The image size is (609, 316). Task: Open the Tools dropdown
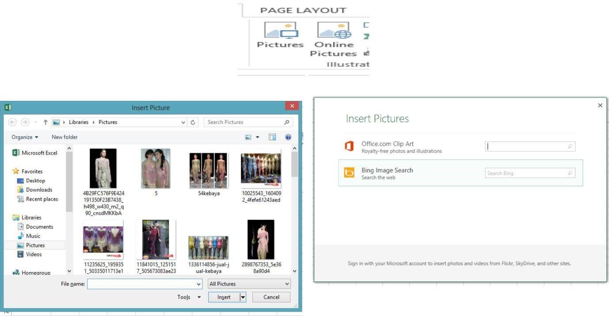click(x=189, y=297)
